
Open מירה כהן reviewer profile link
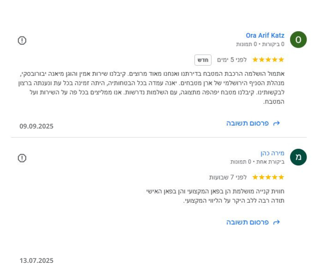[272, 153]
